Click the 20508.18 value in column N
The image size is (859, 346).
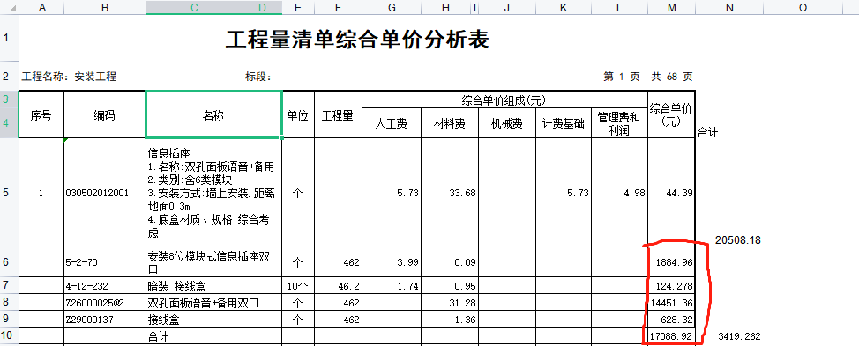tap(737, 240)
